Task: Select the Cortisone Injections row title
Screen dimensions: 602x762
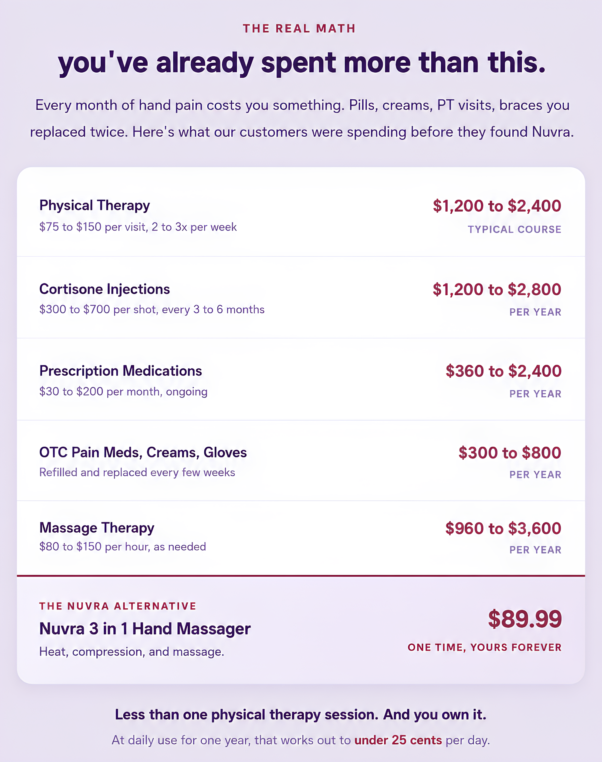Action: click(104, 289)
